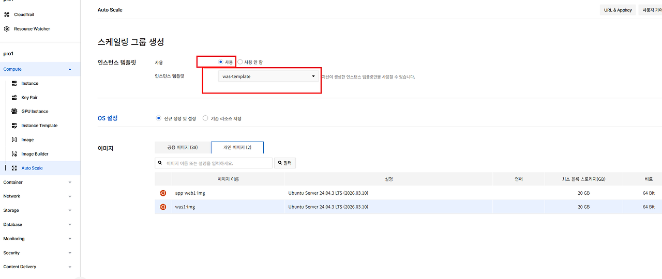662x279 pixels.
Task: Select 기존 리소스 지정 radio option
Action: 205,118
